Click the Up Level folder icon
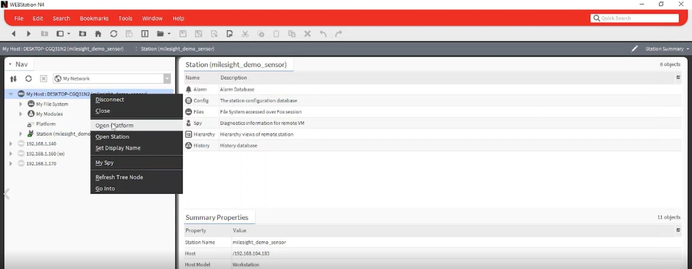 coord(44,34)
